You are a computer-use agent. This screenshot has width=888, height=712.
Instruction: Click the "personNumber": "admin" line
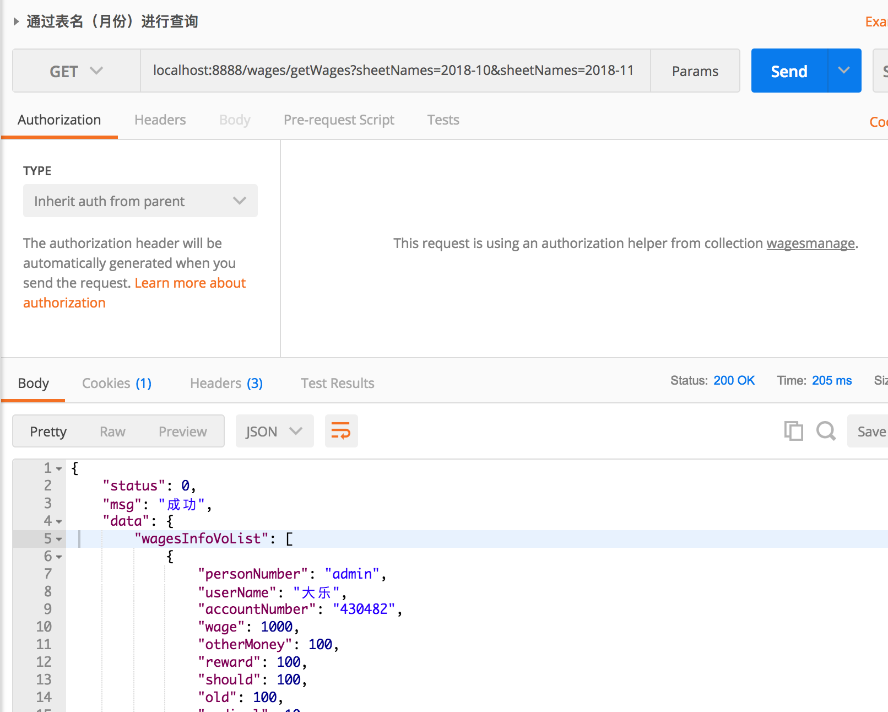292,574
